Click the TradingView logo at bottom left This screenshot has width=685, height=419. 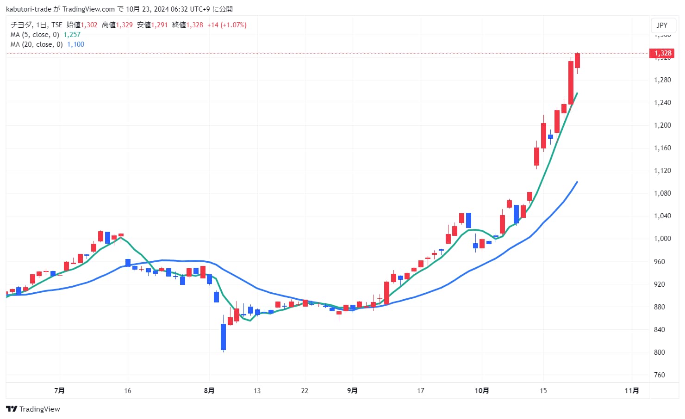click(33, 409)
